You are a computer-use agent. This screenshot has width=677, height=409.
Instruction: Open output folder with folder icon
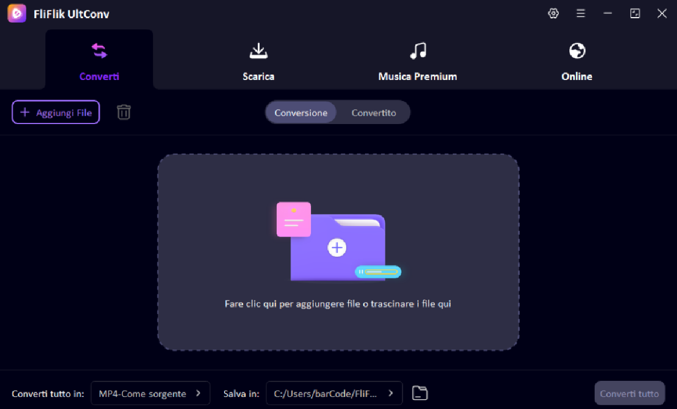pyautogui.click(x=420, y=394)
